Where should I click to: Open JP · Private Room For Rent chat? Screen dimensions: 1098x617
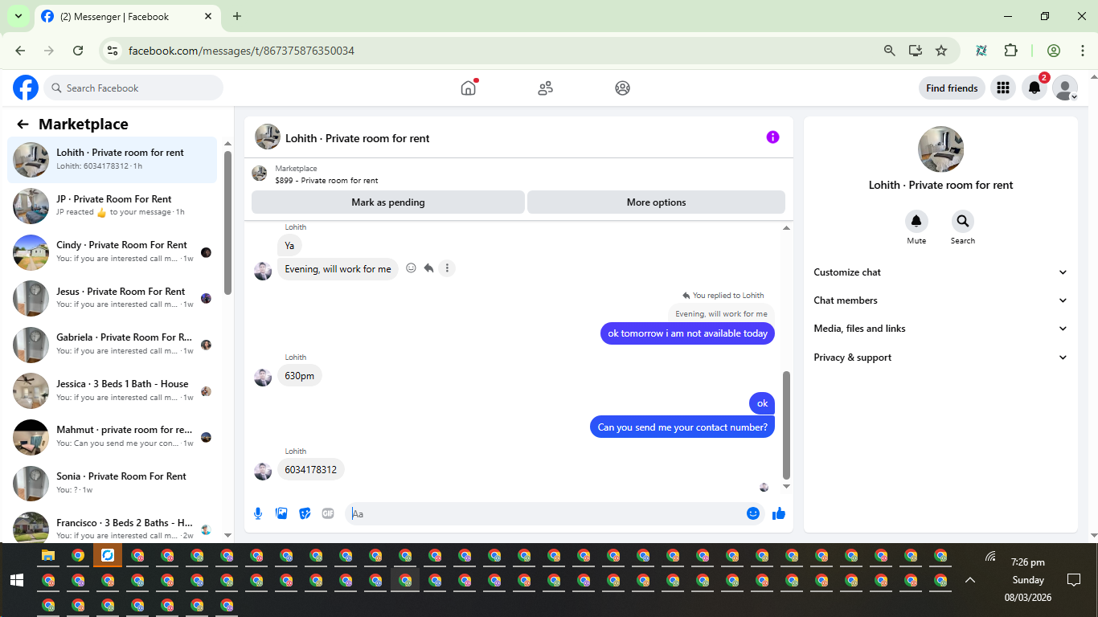tap(113, 206)
